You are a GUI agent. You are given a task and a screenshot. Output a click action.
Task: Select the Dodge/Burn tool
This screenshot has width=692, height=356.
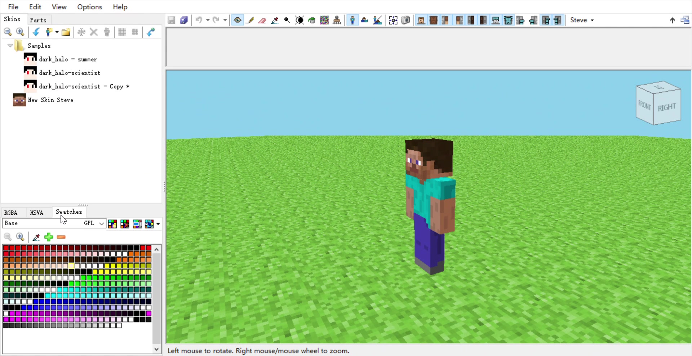(287, 20)
